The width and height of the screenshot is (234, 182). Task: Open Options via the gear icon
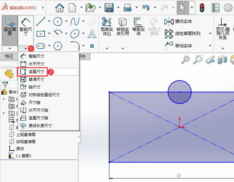click(228, 8)
